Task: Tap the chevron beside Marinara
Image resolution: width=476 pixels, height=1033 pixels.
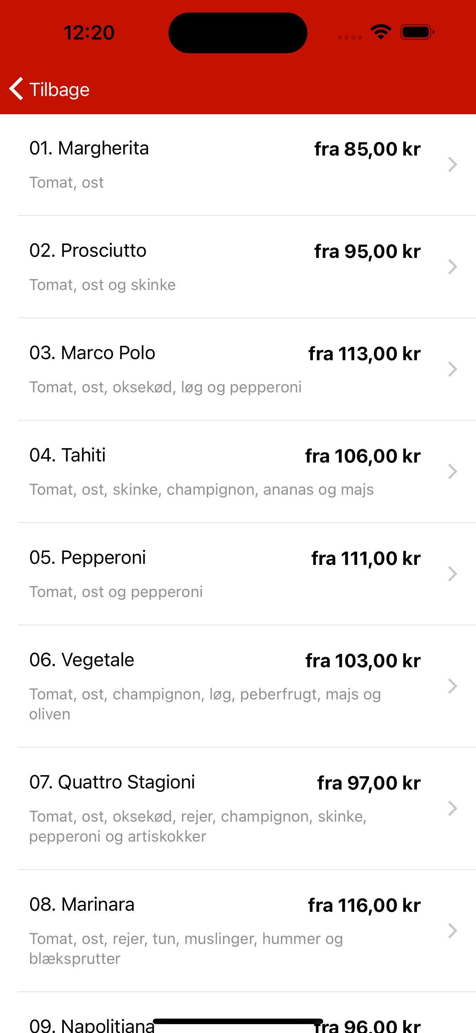Action: point(452,930)
